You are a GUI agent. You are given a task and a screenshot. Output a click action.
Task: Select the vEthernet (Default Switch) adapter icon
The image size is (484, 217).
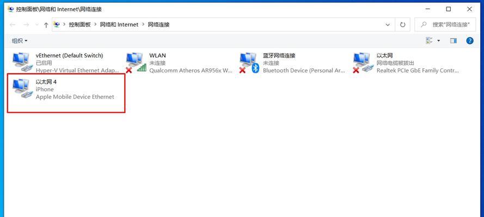(x=22, y=62)
